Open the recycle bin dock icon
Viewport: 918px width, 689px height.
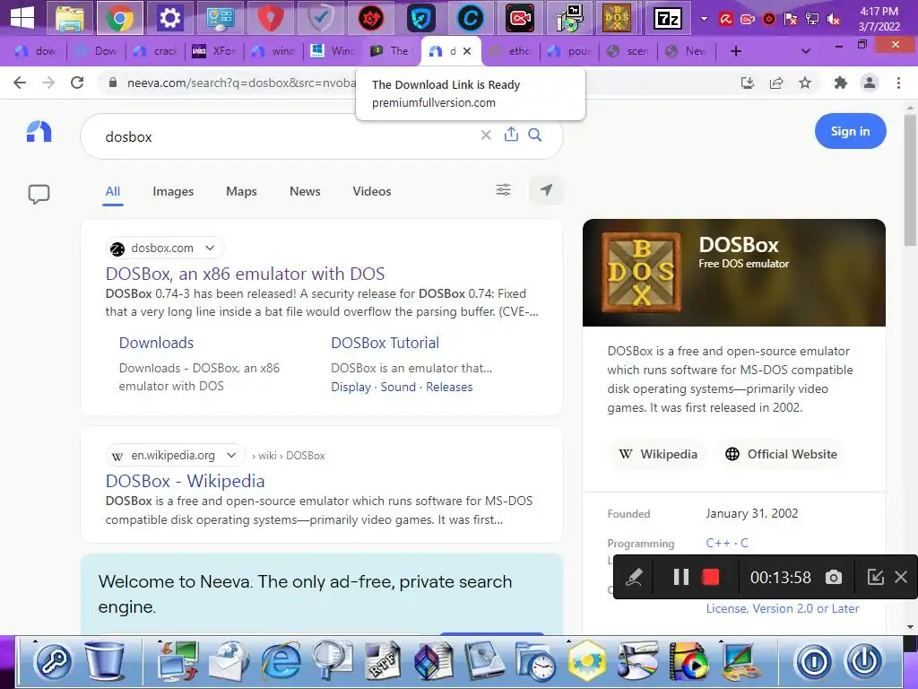click(105, 661)
